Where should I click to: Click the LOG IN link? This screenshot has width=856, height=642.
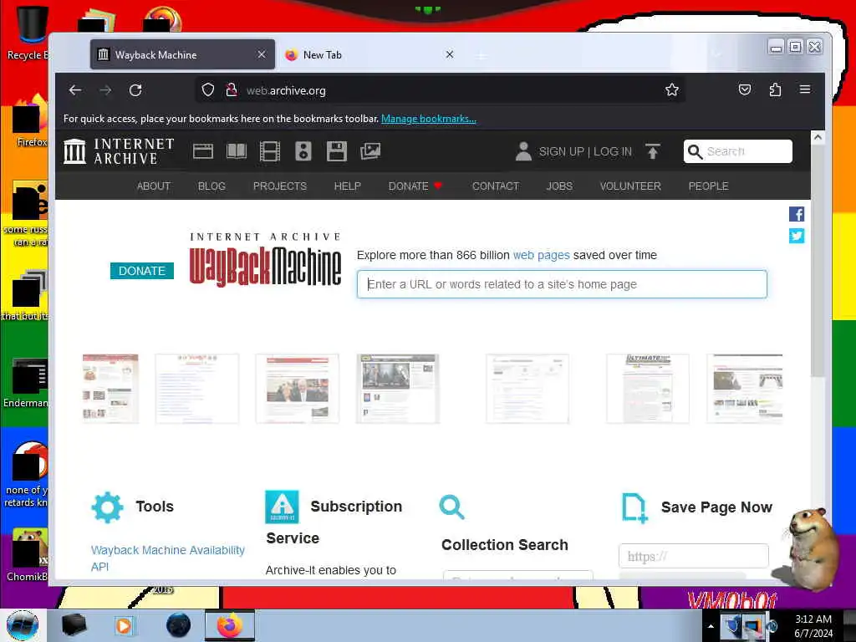click(613, 151)
